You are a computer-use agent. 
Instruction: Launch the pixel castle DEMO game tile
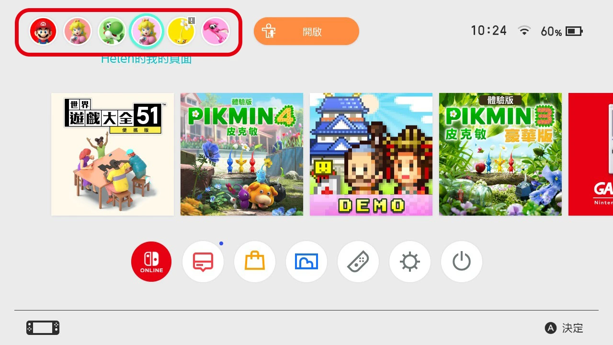(x=371, y=154)
